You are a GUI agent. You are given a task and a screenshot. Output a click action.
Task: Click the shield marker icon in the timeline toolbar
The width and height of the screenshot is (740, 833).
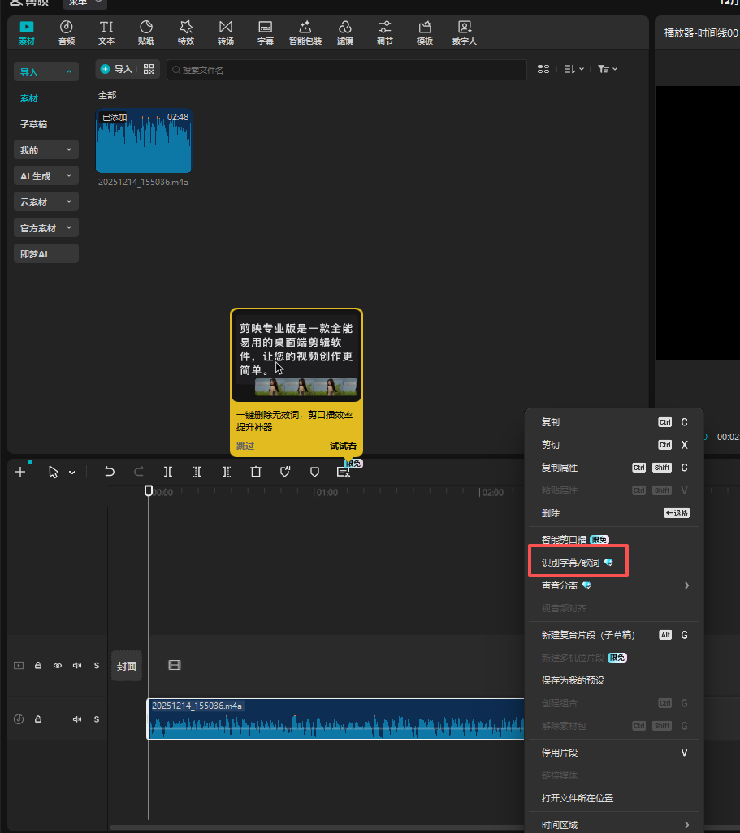(x=314, y=472)
